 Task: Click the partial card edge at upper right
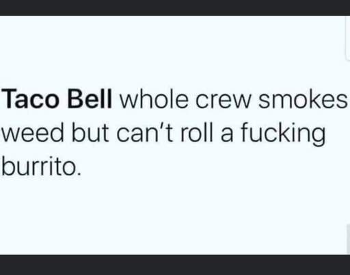[x=348, y=38]
